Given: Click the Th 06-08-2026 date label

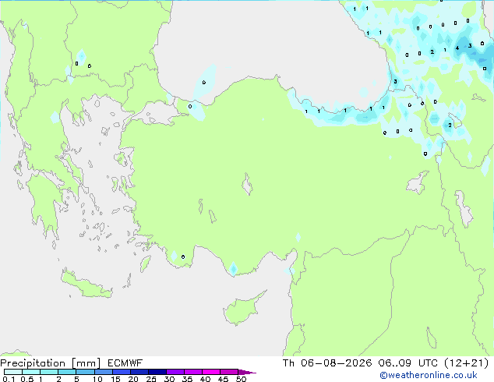Looking at the screenshot, I should [x=327, y=363].
